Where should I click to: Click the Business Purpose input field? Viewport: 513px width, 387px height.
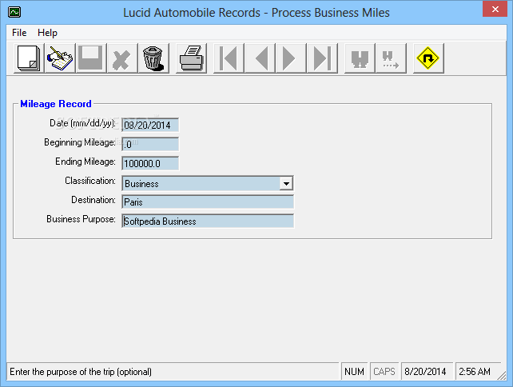click(208, 221)
